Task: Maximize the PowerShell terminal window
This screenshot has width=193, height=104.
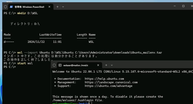Action: [x=183, y=6]
